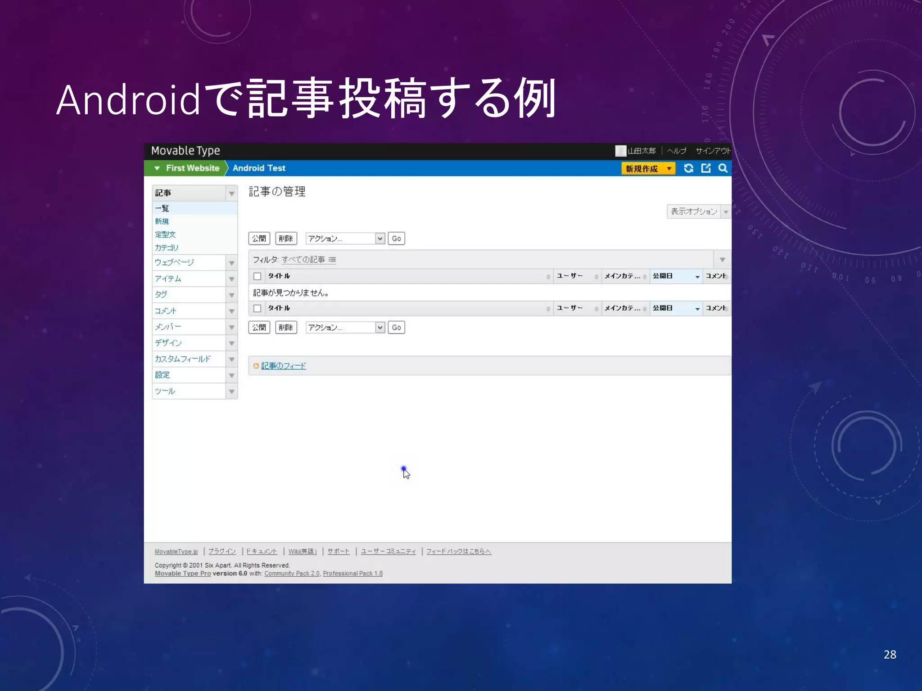Sort by top タイトル column sort arrows

tap(548, 277)
